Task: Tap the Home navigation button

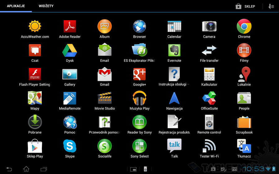Action: pos(26,169)
